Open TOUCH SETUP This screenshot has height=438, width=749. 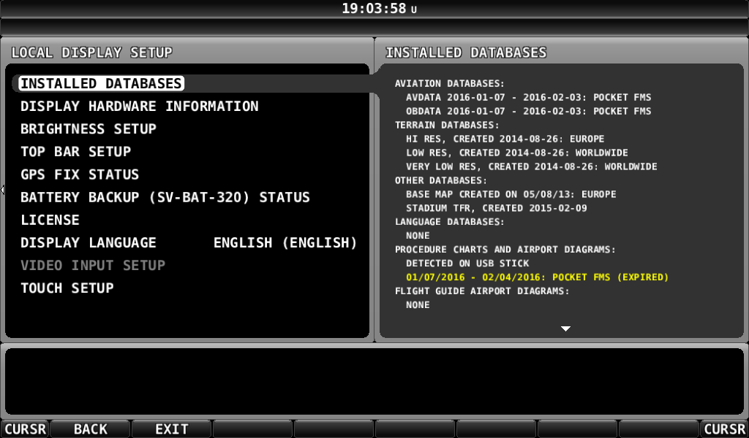(67, 288)
